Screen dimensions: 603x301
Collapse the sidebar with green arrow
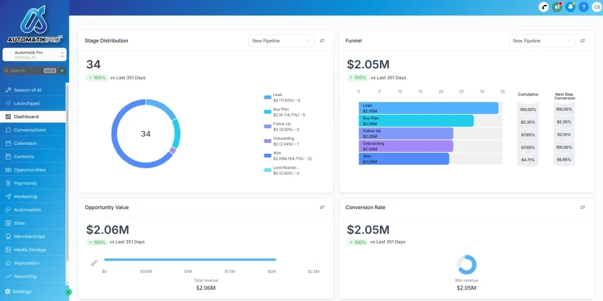pyautogui.click(x=69, y=292)
